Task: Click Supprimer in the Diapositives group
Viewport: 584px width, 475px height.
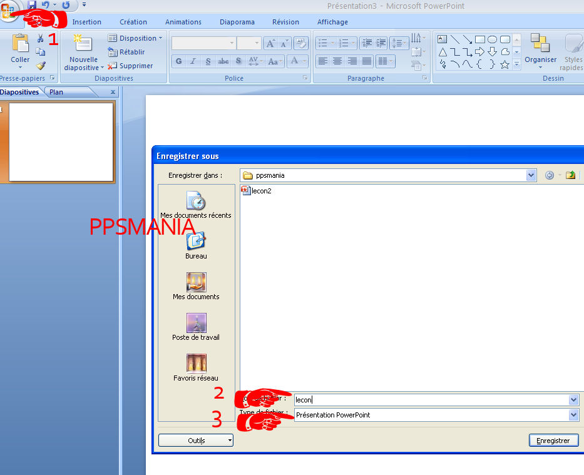Action: pos(131,66)
